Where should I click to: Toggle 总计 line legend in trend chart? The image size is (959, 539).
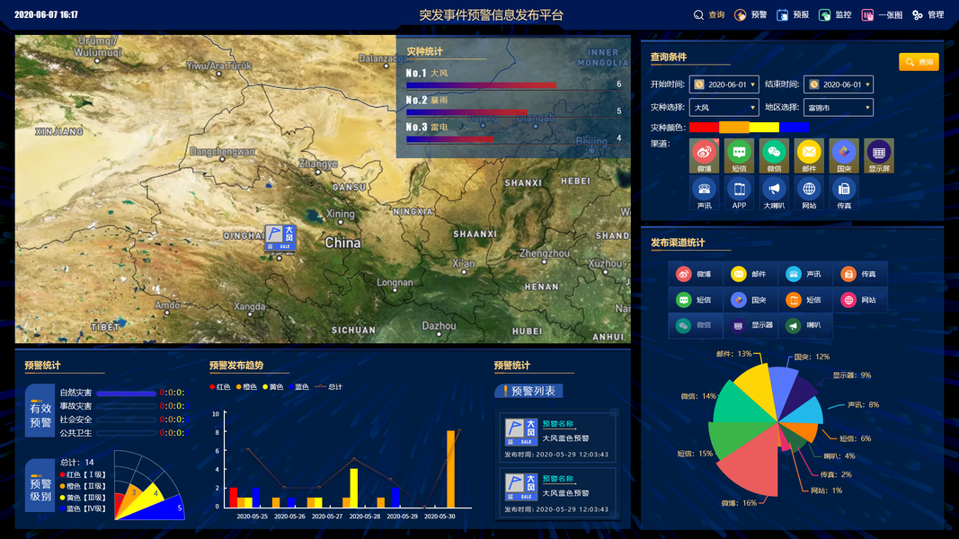coord(328,387)
